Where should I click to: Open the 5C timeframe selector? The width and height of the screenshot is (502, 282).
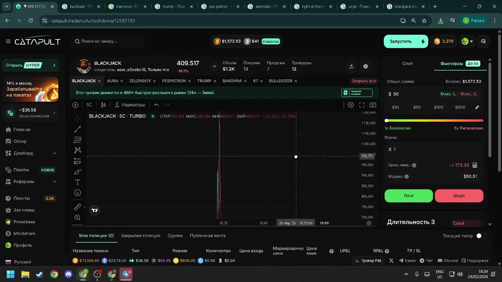point(89,105)
